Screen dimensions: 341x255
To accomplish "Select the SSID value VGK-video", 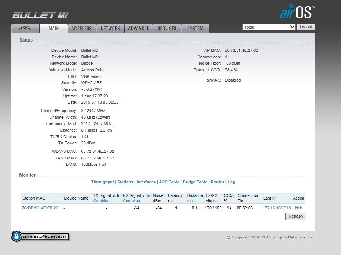I will click(x=91, y=76).
